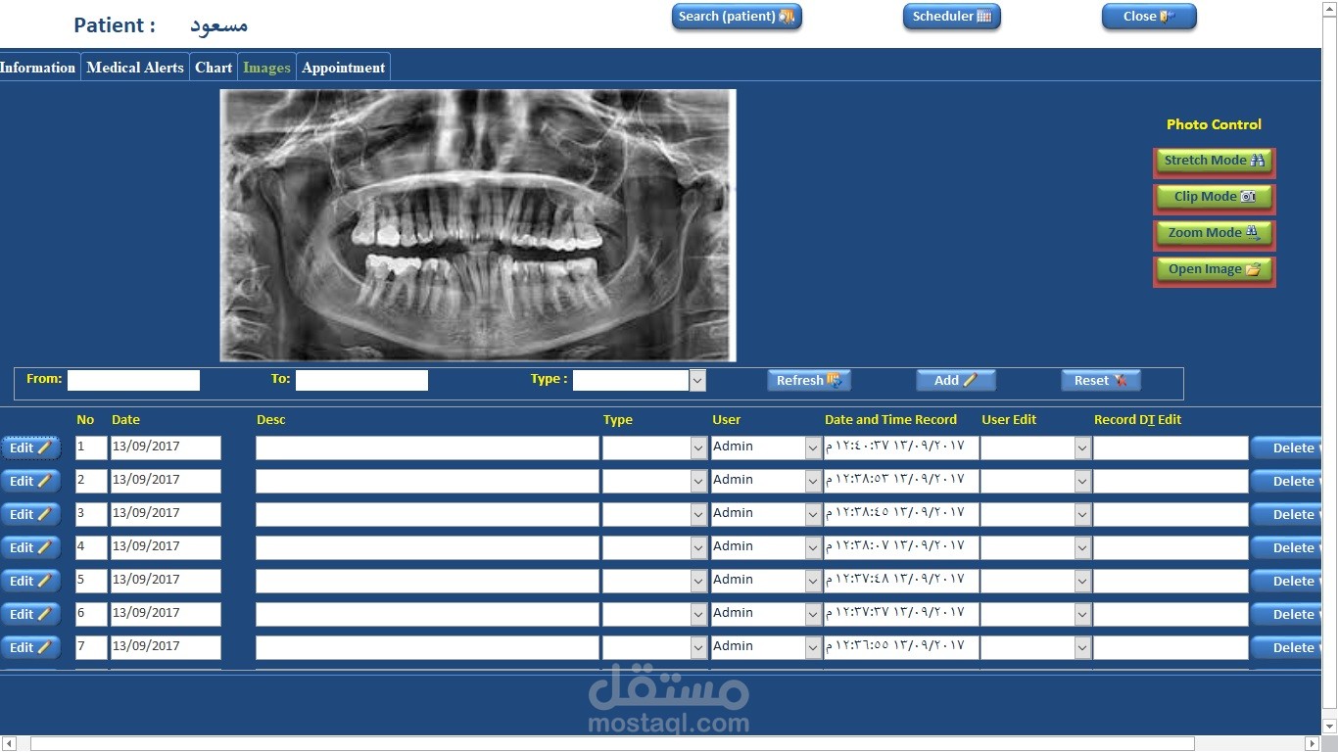Focus the From date field
Viewport: 1338px width, 752px height.
133,380
